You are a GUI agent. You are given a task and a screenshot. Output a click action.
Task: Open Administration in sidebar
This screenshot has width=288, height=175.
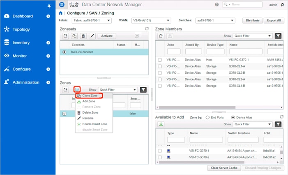point(26,82)
